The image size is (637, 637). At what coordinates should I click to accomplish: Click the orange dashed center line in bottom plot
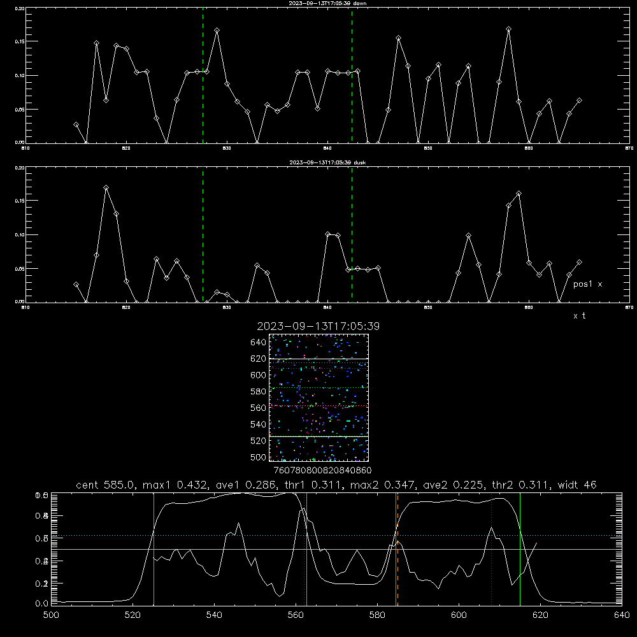pos(397,549)
